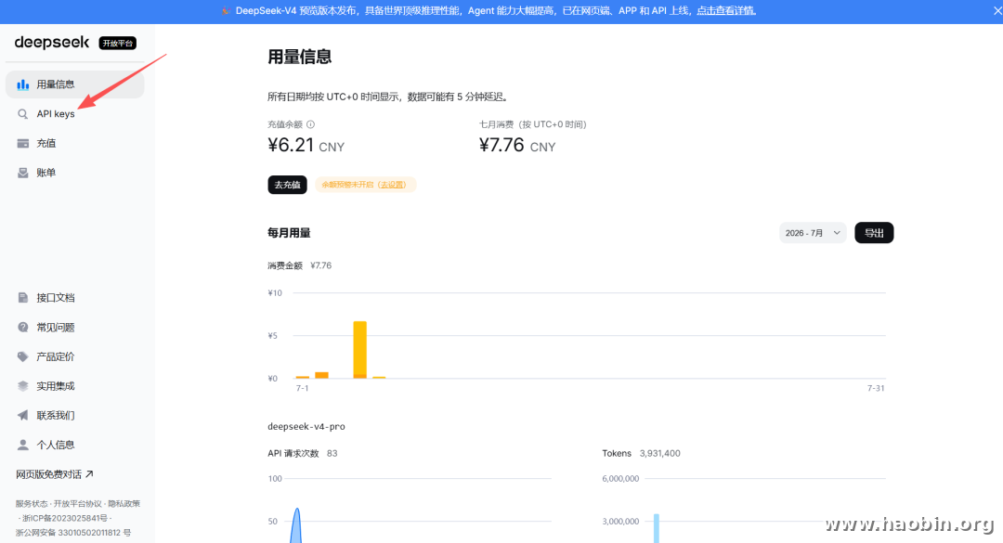
Task: Open the 隐私政策 footer link
Action: click(x=124, y=504)
